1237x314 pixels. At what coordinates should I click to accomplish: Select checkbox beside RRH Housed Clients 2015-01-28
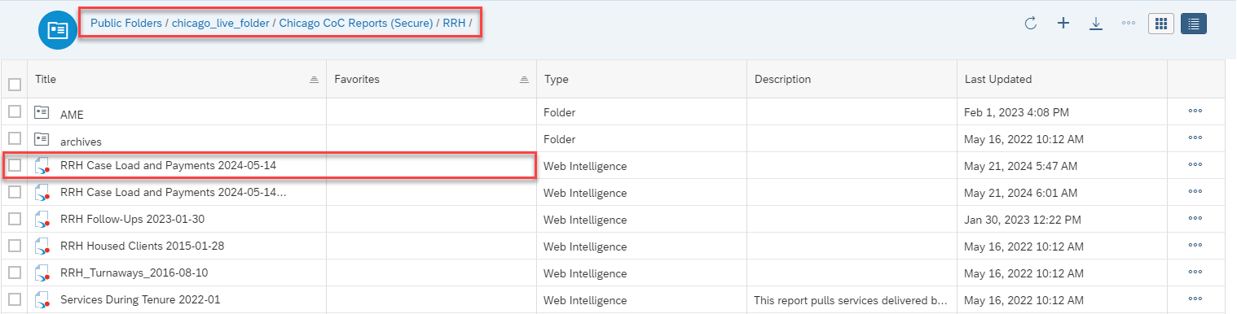(15, 245)
